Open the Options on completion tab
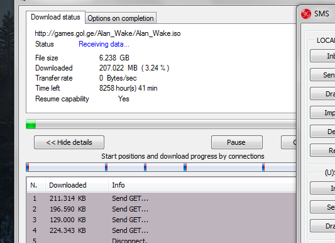 121,18
